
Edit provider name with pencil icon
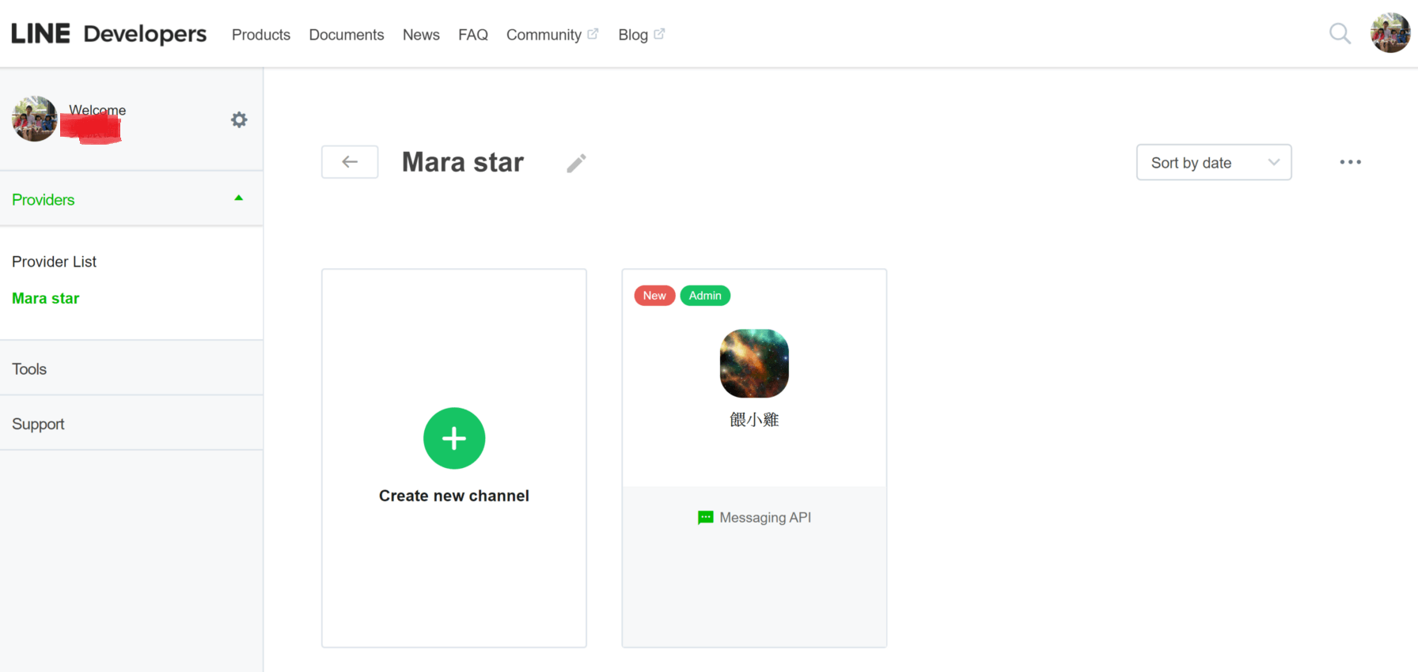coord(576,163)
